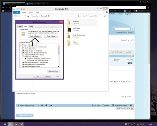The height and width of the screenshot is (126, 157).
Task: Click Quote selected text in post toolbar
Action: tap(26, 105)
